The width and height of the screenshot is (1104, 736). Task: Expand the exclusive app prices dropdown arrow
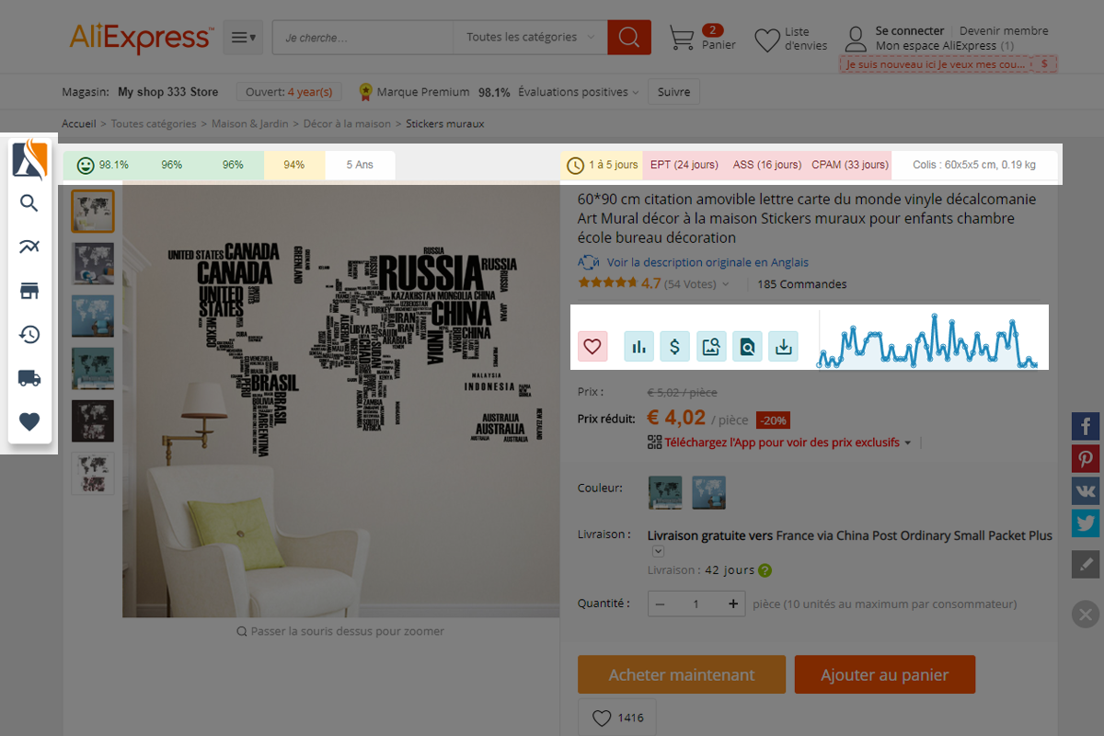(908, 443)
